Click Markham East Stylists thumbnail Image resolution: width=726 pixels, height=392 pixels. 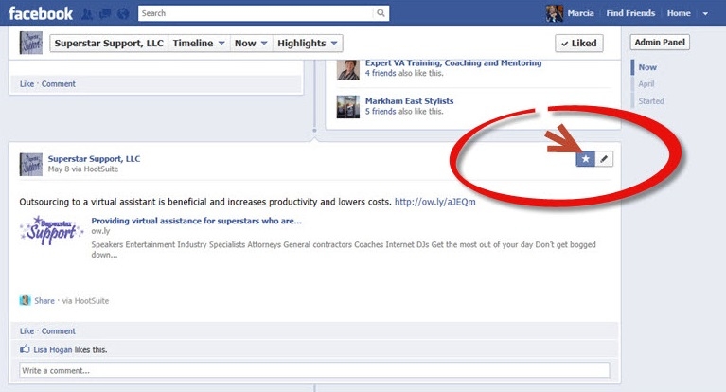point(348,107)
